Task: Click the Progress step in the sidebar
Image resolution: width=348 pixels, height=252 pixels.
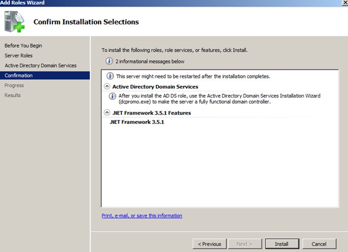Action: tap(14, 85)
